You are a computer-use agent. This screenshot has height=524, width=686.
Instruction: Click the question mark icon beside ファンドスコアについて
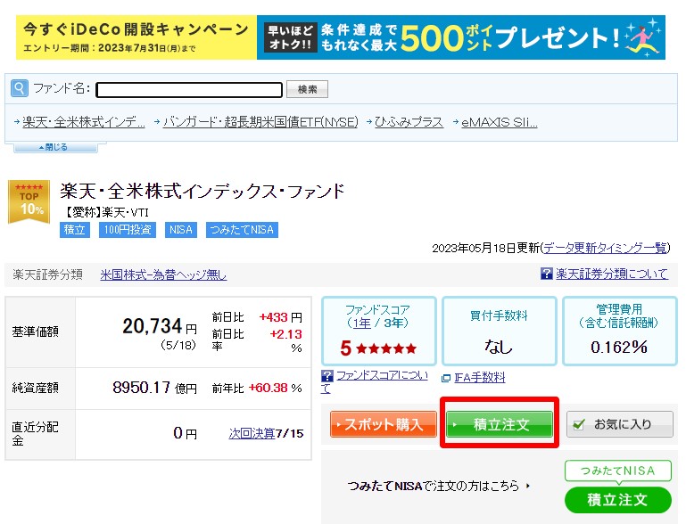click(x=326, y=376)
